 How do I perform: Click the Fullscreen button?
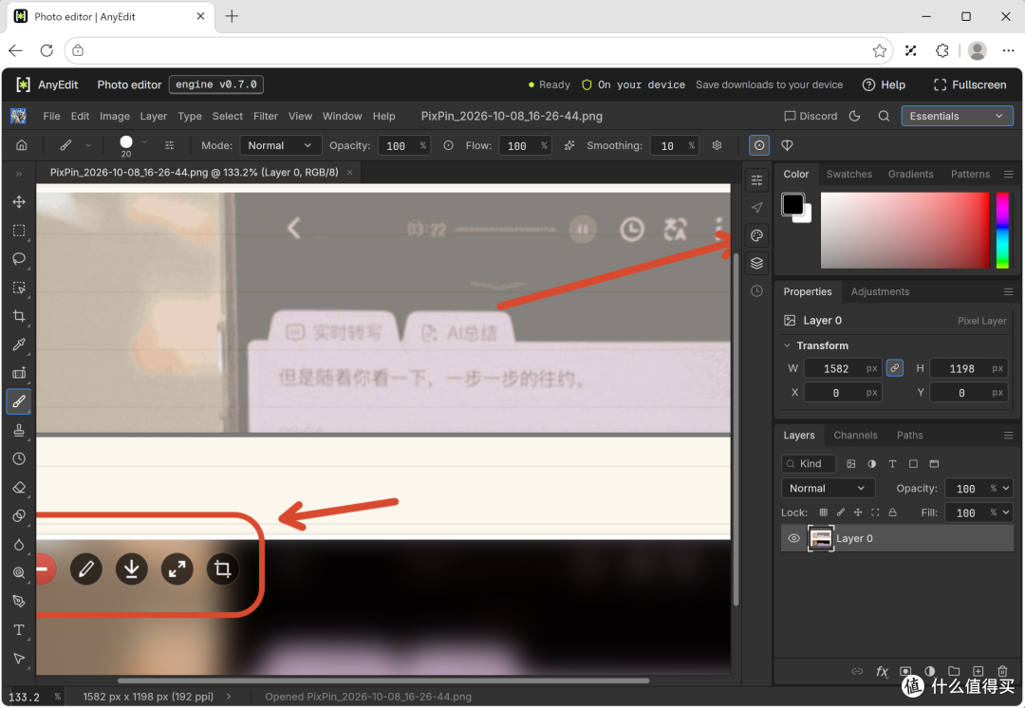coord(970,84)
